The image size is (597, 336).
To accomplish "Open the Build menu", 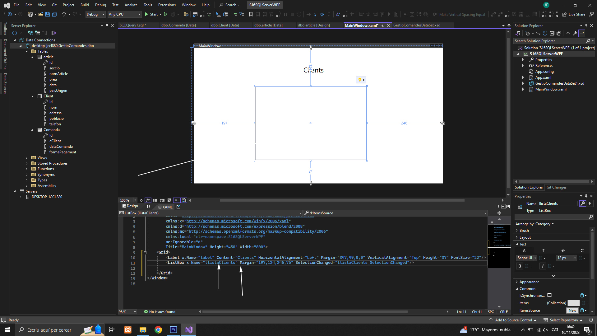I will coord(85,5).
